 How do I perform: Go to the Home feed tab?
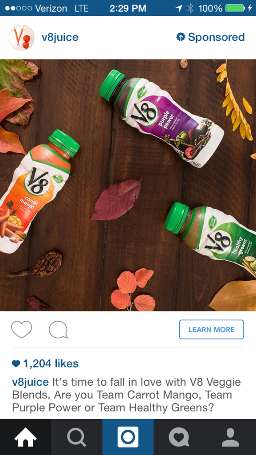coord(25,437)
